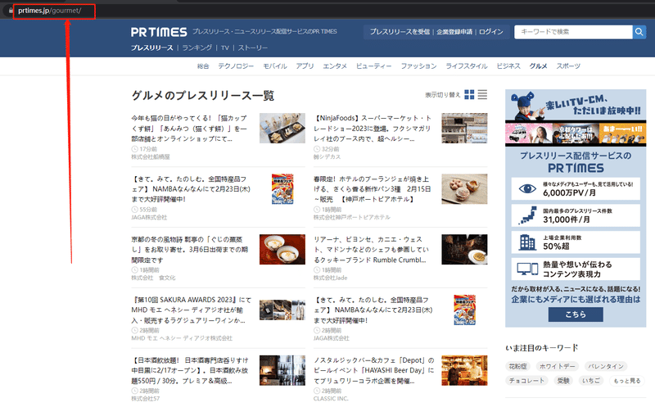Click the ログイン link
Screen dimensions: 655x407
click(x=490, y=32)
